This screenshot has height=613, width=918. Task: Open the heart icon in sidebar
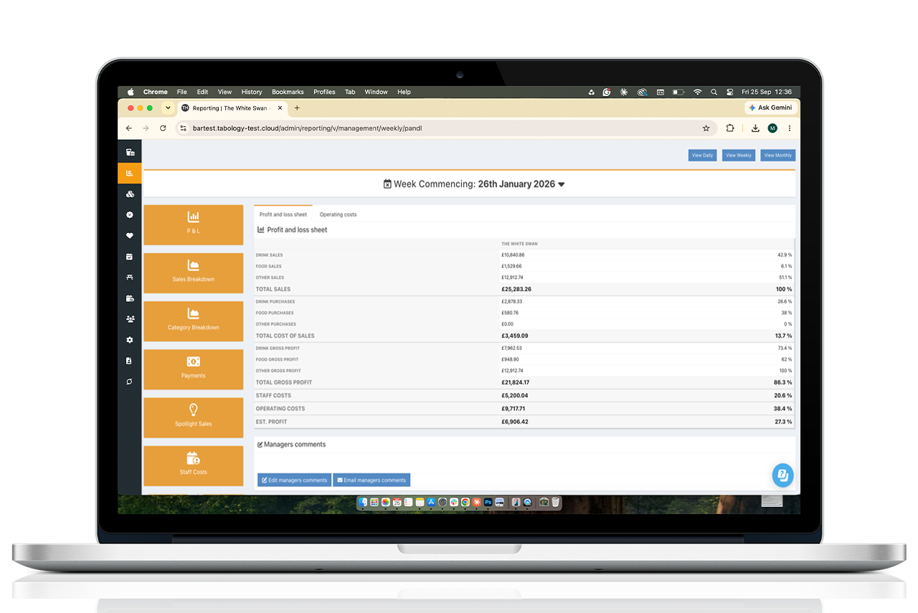pyautogui.click(x=130, y=235)
